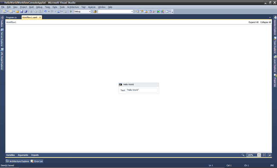Click the Redo arrow icon
This screenshot has width=277, height=168.
point(52,12)
